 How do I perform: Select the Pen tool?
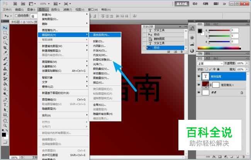point(5,100)
